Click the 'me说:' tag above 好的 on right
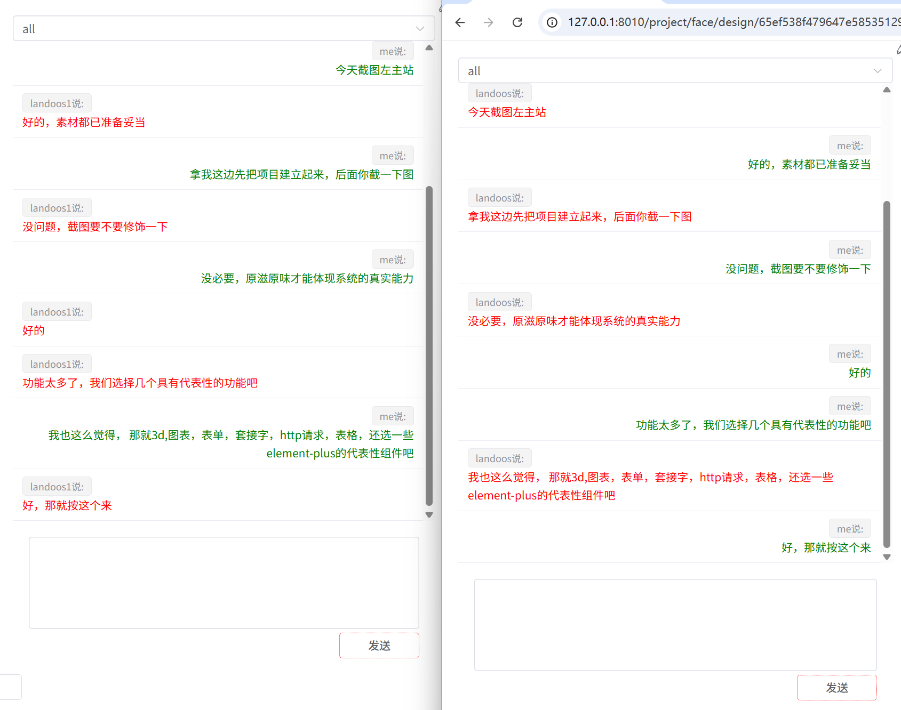Viewport: 901px width, 710px height. coord(850,354)
